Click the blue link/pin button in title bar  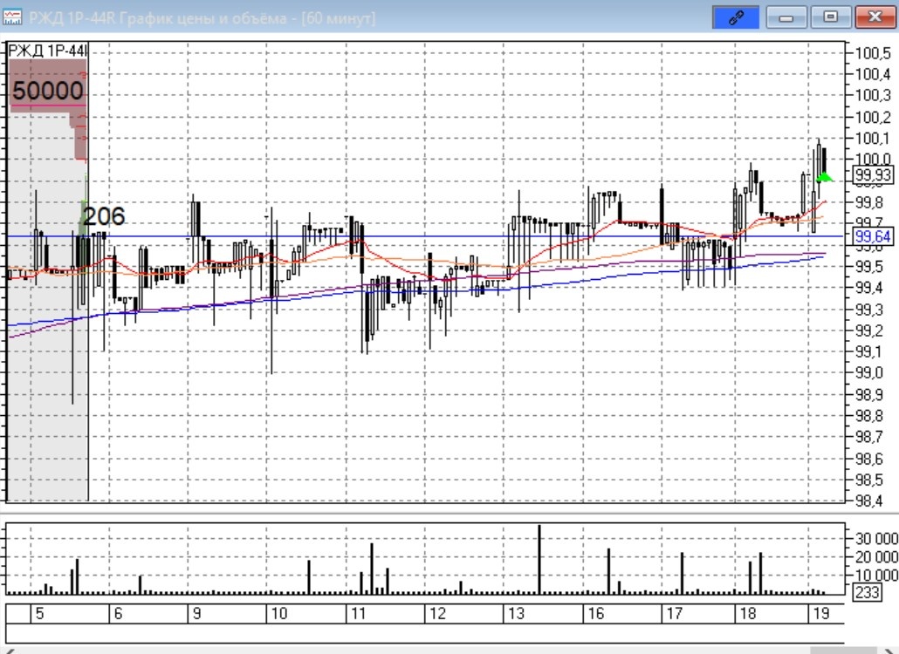pyautogui.click(x=736, y=17)
